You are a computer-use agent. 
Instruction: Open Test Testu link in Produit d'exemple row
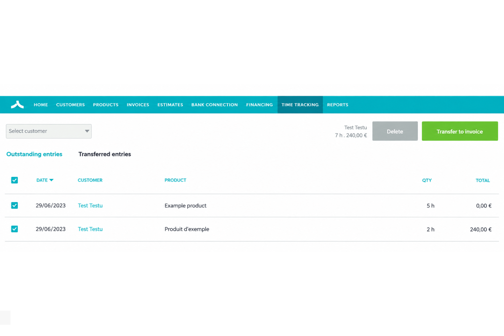[90, 229]
